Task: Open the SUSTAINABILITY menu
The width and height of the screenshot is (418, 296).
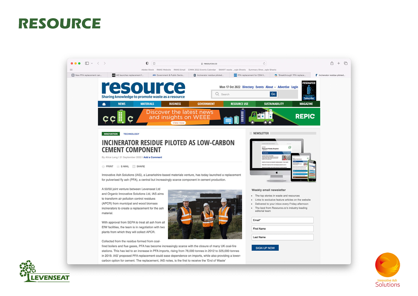Action: pos(274,104)
